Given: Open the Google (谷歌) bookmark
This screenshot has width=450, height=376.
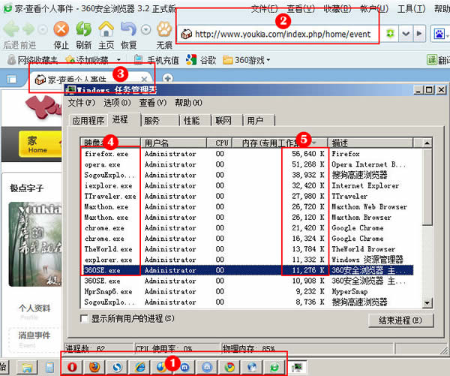Looking at the screenshot, I should point(201,60).
